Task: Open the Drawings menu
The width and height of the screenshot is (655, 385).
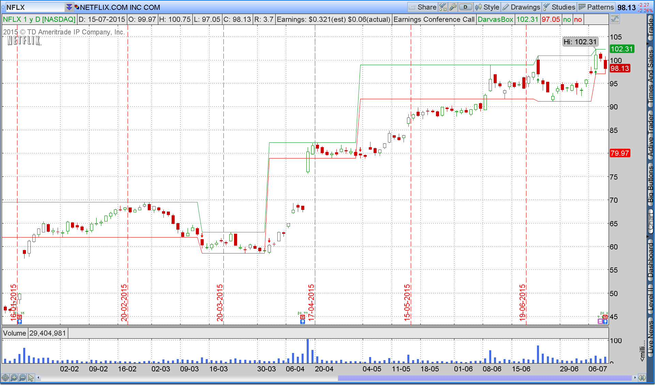Action: [521, 7]
